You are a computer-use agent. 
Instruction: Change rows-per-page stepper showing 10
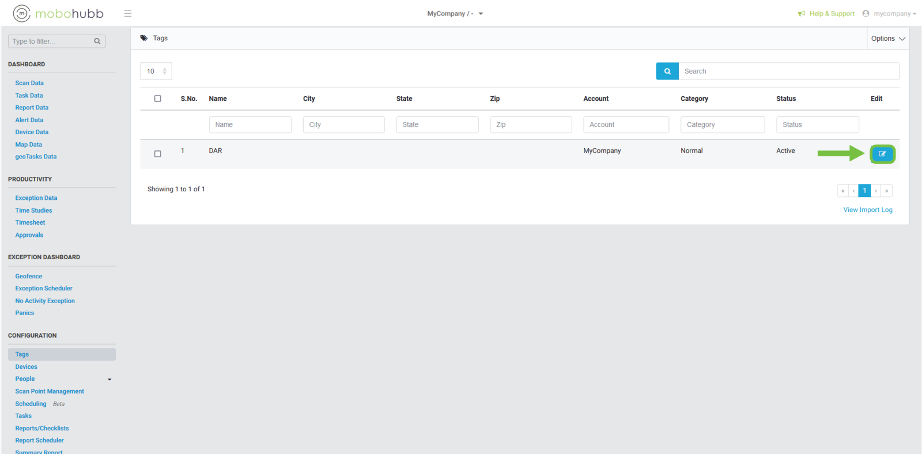[156, 71]
